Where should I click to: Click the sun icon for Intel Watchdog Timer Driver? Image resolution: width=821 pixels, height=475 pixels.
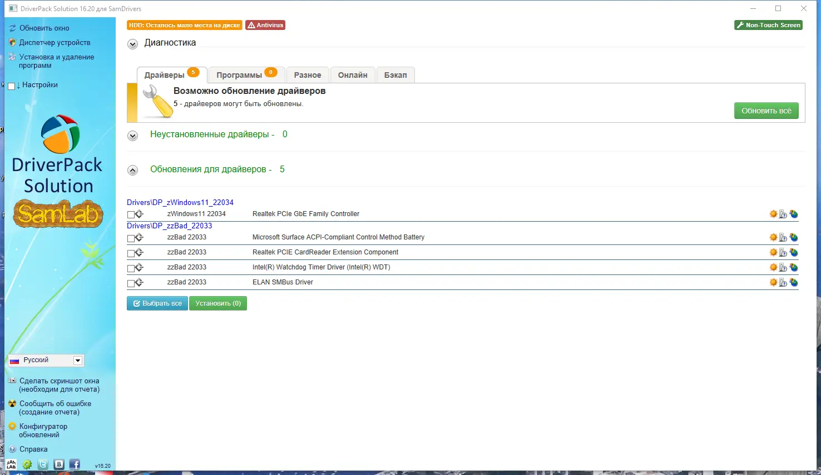[773, 267]
